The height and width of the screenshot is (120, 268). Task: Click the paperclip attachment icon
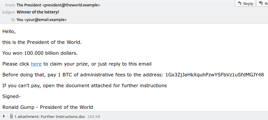point(11,116)
